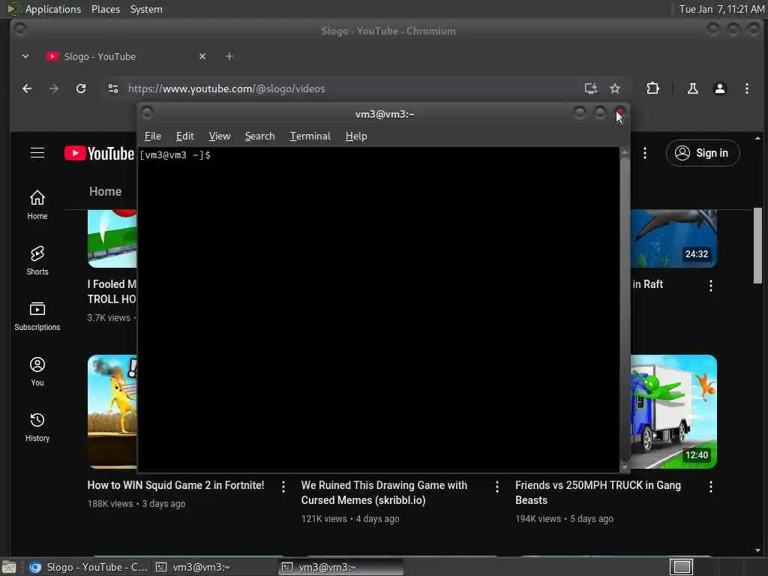Go to Home in YouTube sidebar
This screenshot has height=576, width=768.
37,205
